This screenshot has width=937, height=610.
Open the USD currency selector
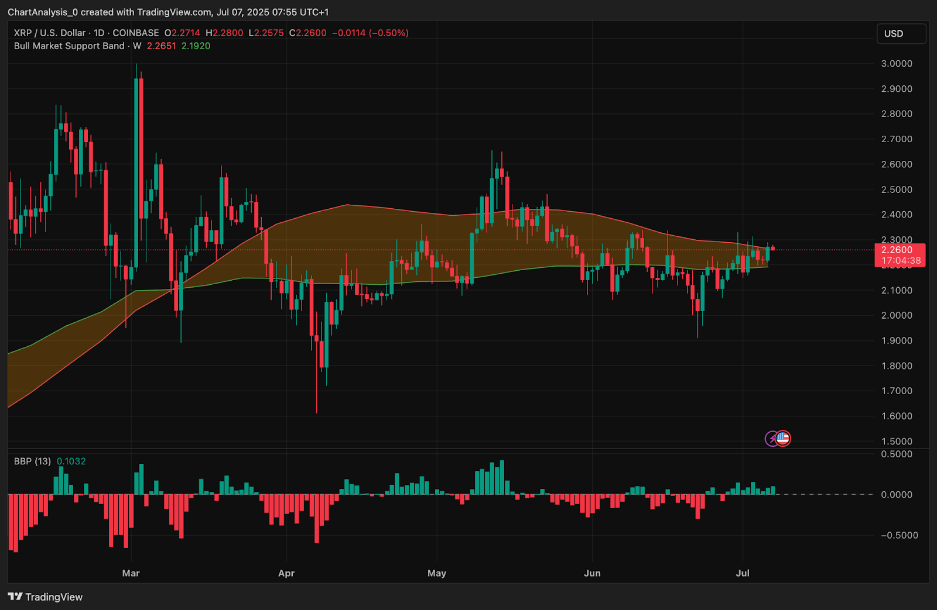pos(901,34)
